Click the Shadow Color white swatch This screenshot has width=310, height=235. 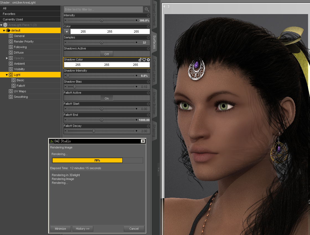click(107, 65)
